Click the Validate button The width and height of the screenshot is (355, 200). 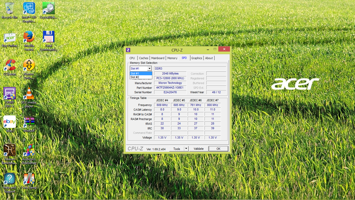(x=199, y=149)
